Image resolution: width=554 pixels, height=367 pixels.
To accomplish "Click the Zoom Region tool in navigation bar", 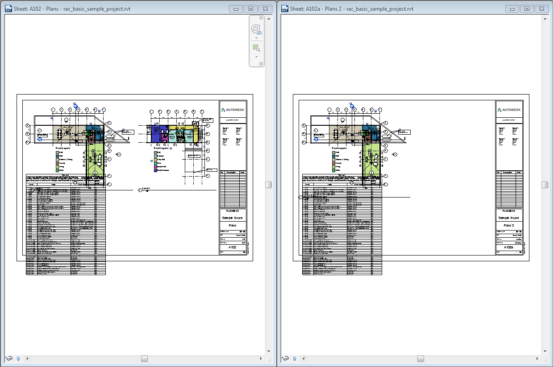I will [256, 48].
